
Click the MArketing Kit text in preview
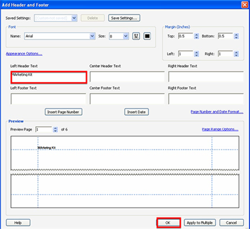[46, 147]
